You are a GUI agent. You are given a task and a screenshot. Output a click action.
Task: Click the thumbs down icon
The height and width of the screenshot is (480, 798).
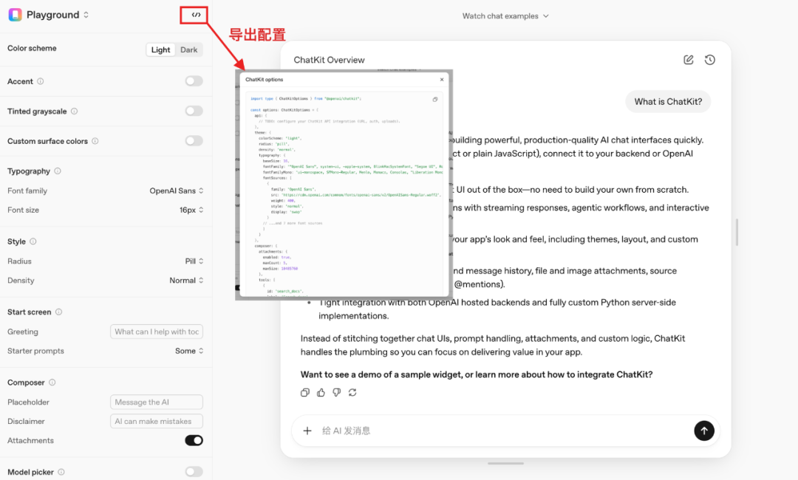tap(336, 393)
